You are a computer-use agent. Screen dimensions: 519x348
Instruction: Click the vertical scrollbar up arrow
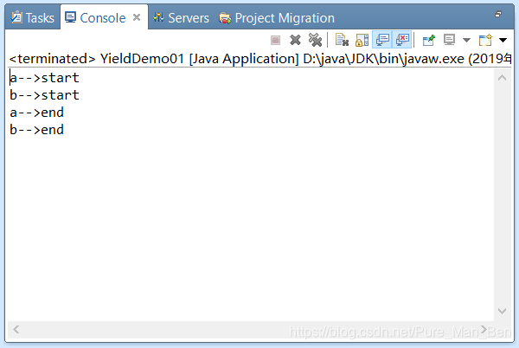click(x=502, y=78)
